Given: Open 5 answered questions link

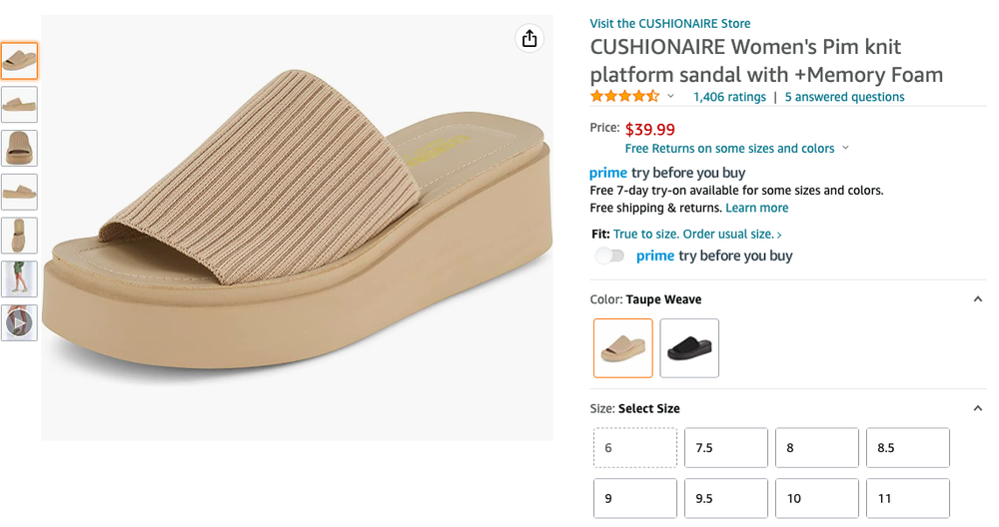Looking at the screenshot, I should tap(845, 97).
